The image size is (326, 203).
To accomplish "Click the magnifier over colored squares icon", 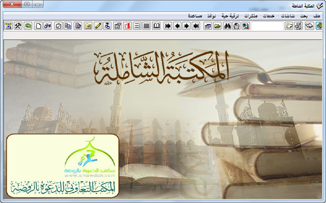I will pyautogui.click(x=246, y=26).
